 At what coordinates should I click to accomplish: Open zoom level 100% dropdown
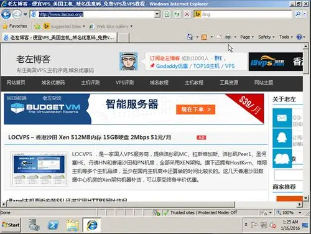pos(300,213)
